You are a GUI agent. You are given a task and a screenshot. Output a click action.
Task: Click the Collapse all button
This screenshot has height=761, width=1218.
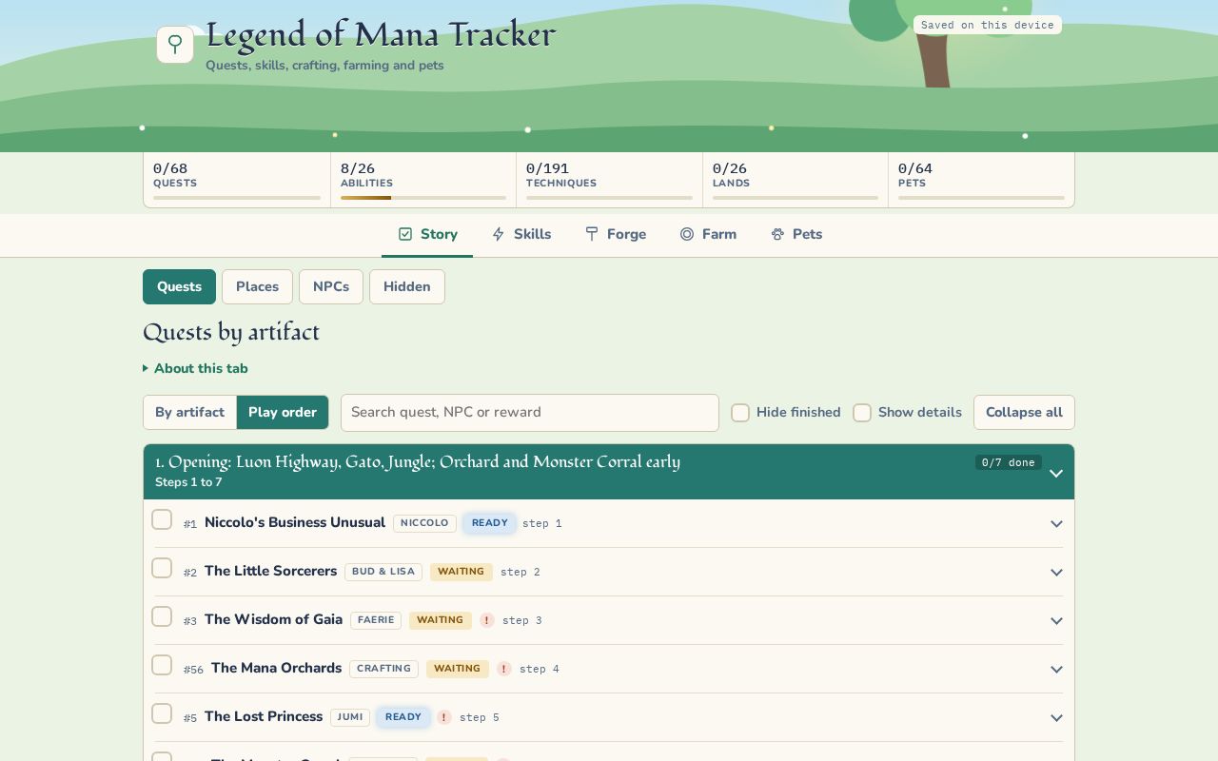point(1024,412)
